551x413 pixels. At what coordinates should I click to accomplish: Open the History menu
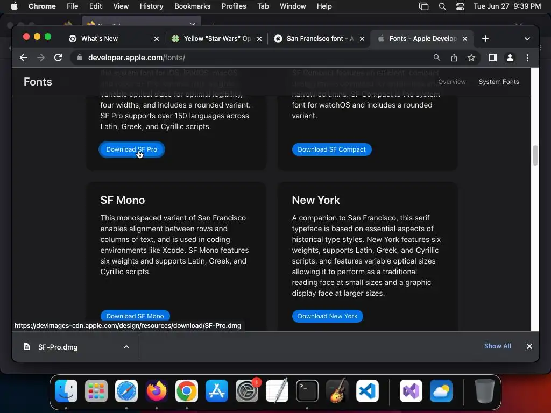tap(151, 6)
